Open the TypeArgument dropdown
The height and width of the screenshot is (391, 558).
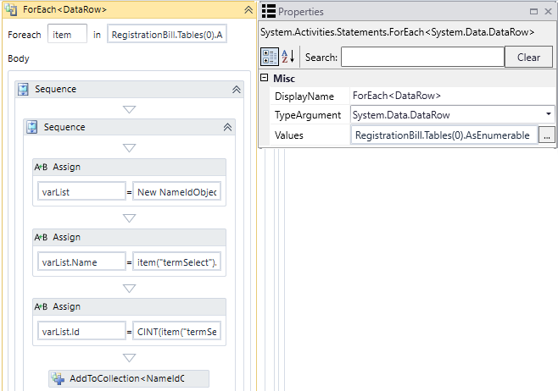click(548, 114)
